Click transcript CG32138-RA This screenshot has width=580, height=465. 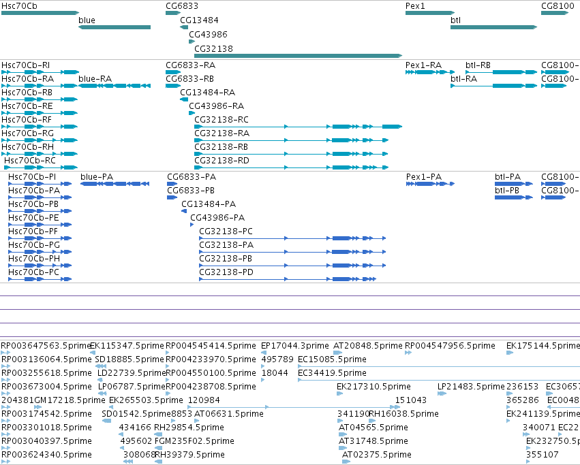222,133
